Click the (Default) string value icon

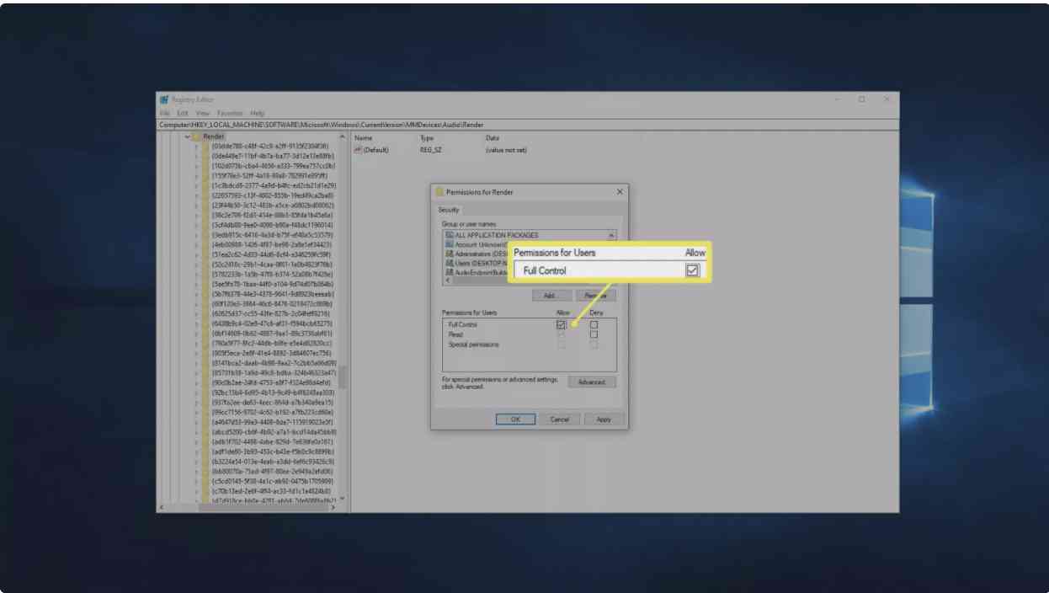[358, 150]
